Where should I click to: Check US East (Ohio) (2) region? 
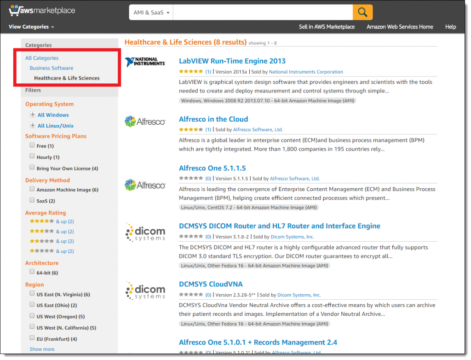pyautogui.click(x=32, y=304)
